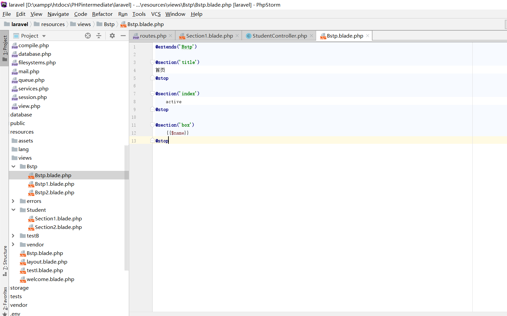Switch to Section1.blade.php tab
The width and height of the screenshot is (507, 316).
pos(209,36)
